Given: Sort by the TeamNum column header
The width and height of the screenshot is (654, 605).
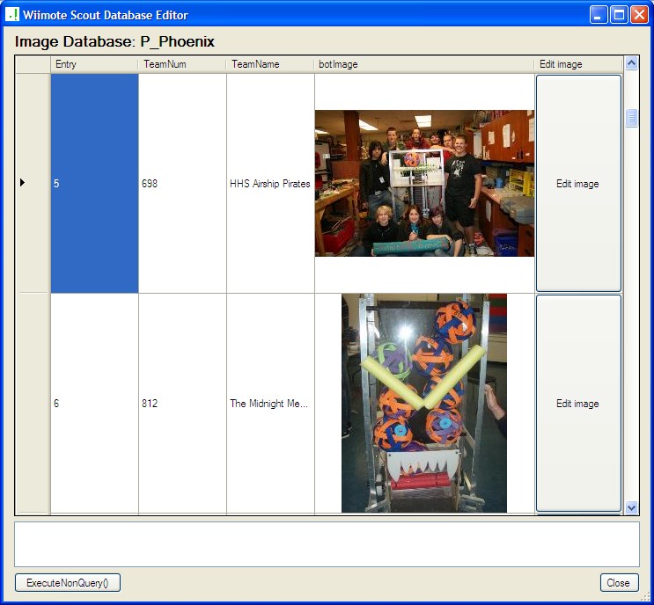Looking at the screenshot, I should pos(182,64).
